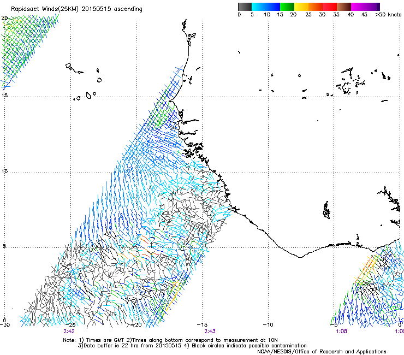Click the note line "3)Data buffer is 22 hrs"
Image resolution: width=404 pixels, height=355 pixels.
click(192, 346)
